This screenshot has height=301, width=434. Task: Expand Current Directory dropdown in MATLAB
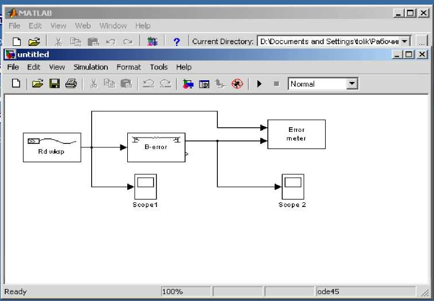[x=405, y=41]
